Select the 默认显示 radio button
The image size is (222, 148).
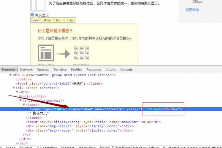32,15
